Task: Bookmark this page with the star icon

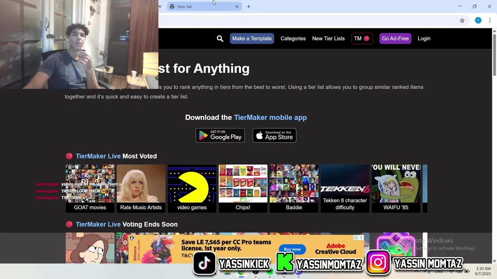Action: click(462, 21)
